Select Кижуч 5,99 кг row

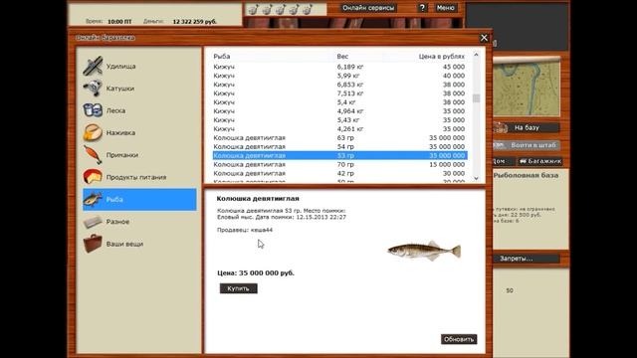pyautogui.click(x=339, y=76)
